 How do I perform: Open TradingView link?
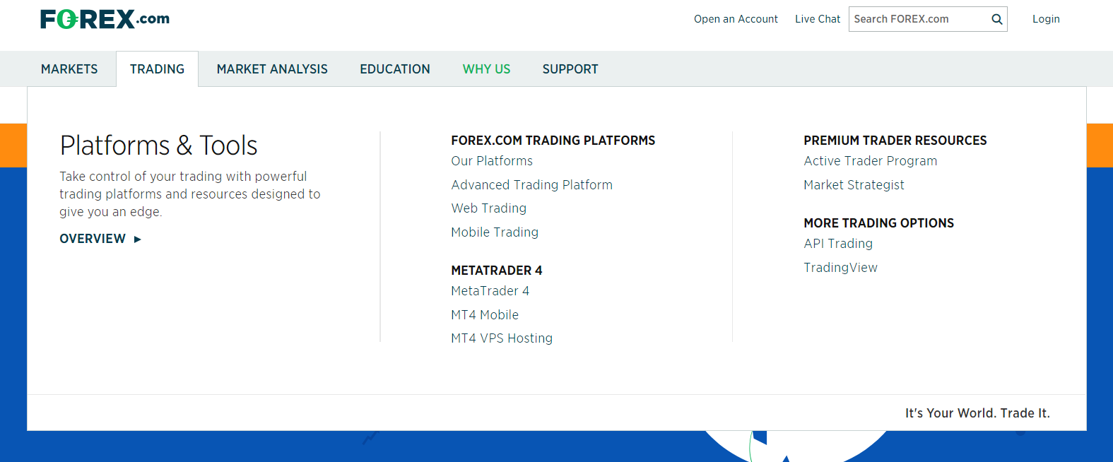click(x=840, y=268)
